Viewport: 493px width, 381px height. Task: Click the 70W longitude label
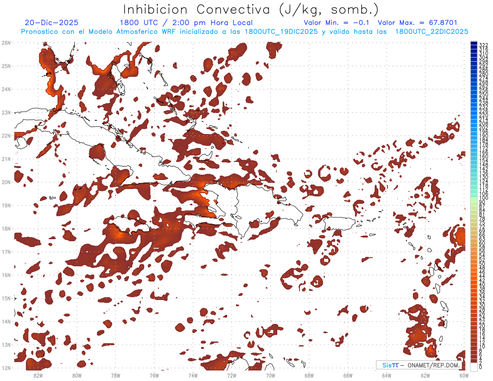pos(270,375)
